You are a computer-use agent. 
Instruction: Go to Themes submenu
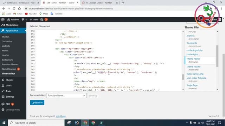[6, 37]
